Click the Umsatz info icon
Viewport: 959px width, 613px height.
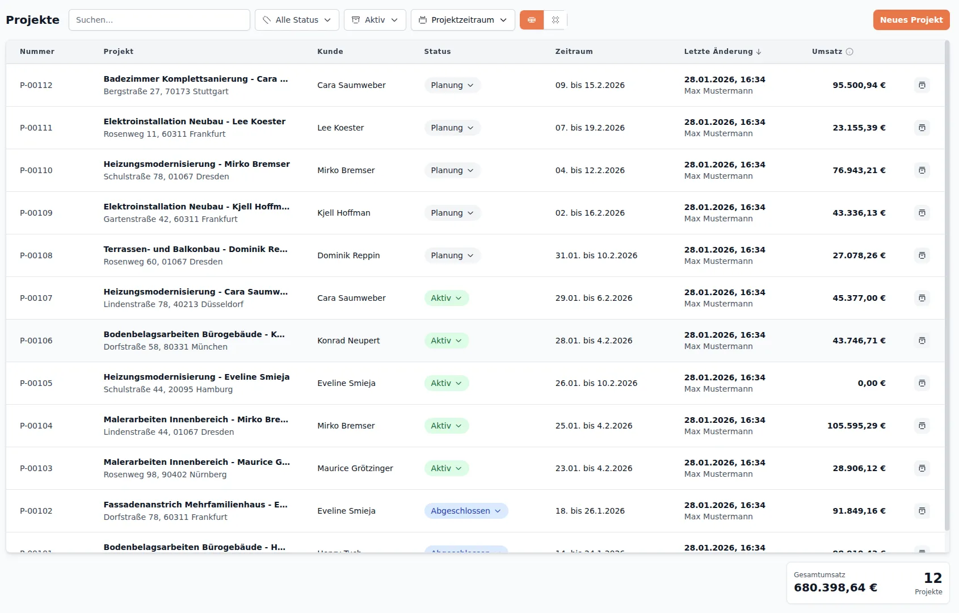(x=849, y=52)
